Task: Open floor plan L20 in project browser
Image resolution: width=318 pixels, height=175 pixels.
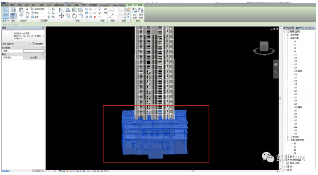Action: tap(295, 87)
